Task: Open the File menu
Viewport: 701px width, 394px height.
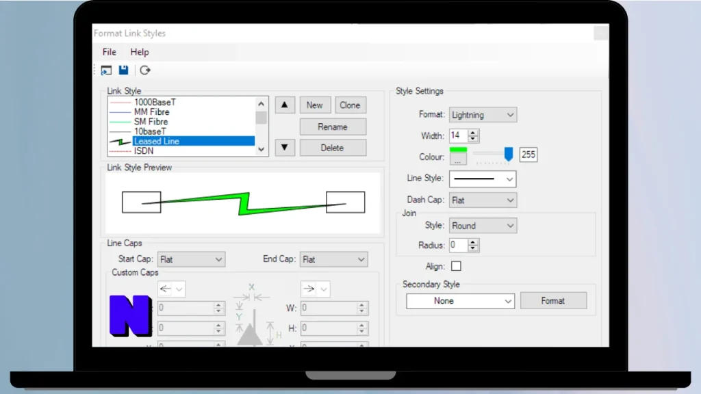Action: coord(109,52)
